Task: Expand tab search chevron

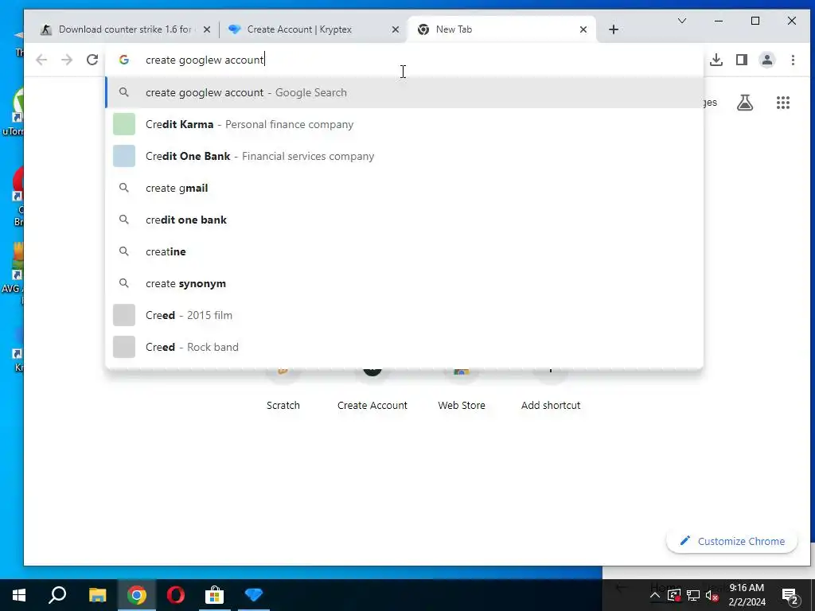Action: pyautogui.click(x=682, y=21)
